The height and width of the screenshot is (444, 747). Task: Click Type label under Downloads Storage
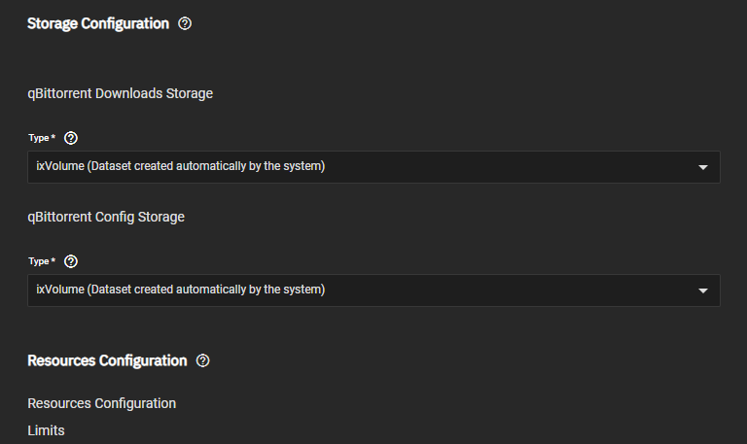coord(38,138)
